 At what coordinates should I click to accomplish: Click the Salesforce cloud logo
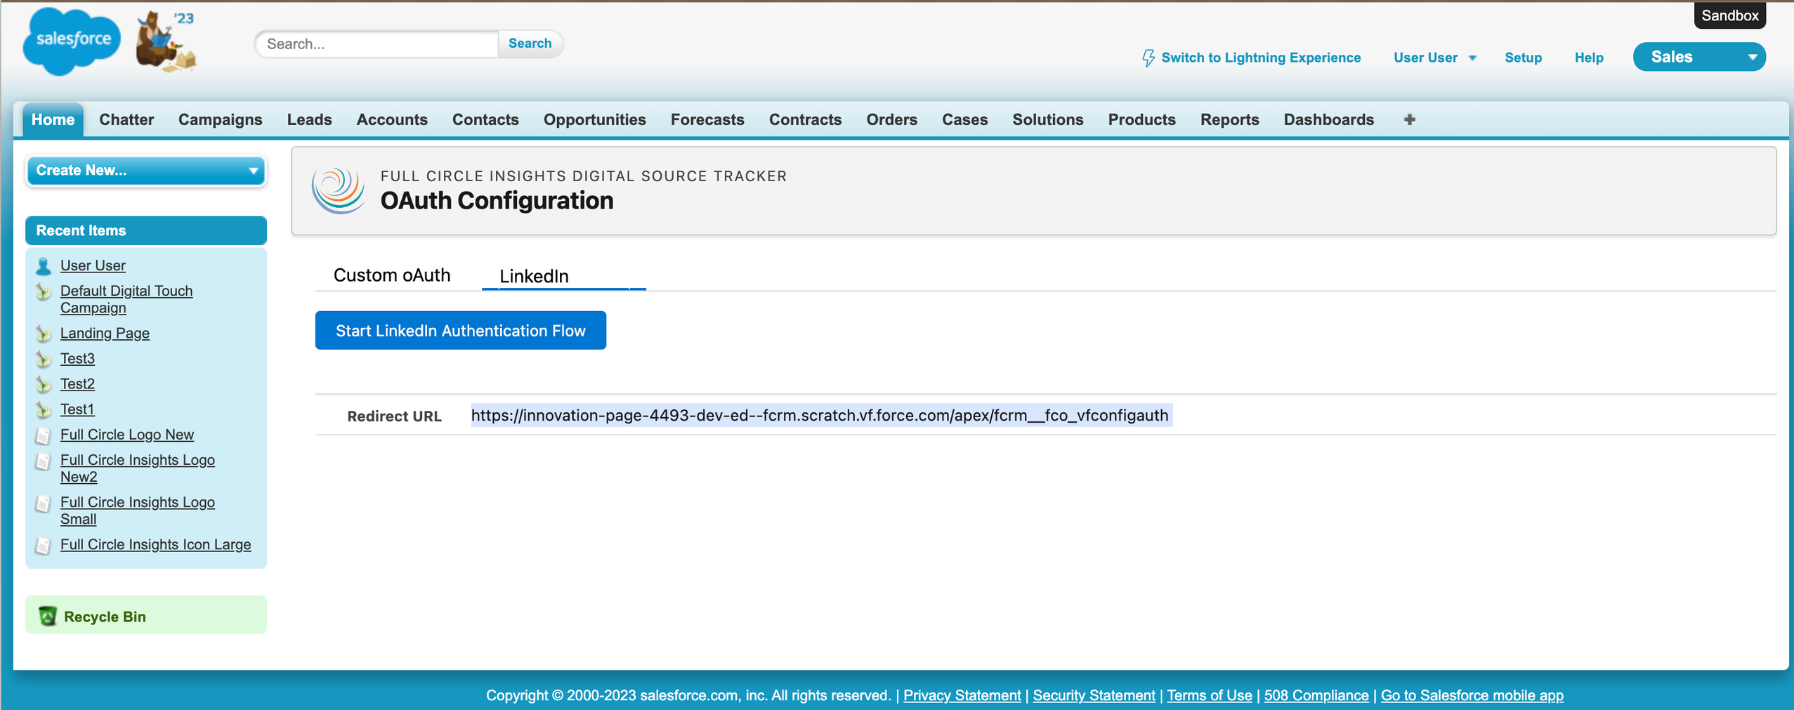[72, 41]
